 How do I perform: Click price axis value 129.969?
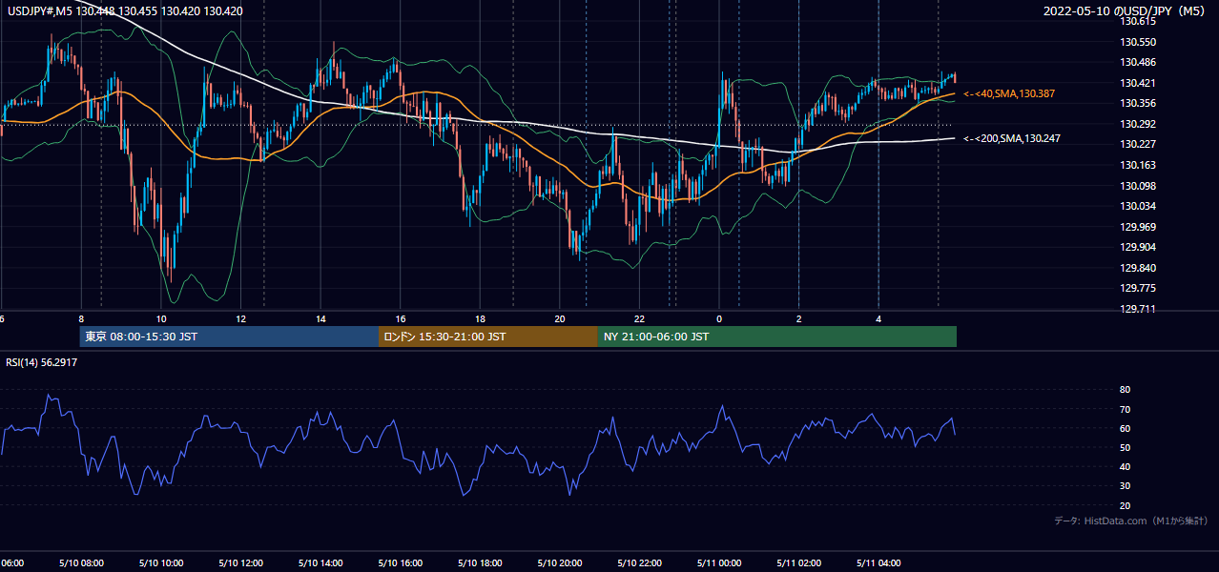[1140, 227]
